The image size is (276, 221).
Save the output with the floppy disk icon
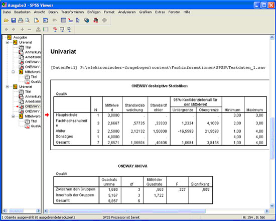[x=14, y=21]
